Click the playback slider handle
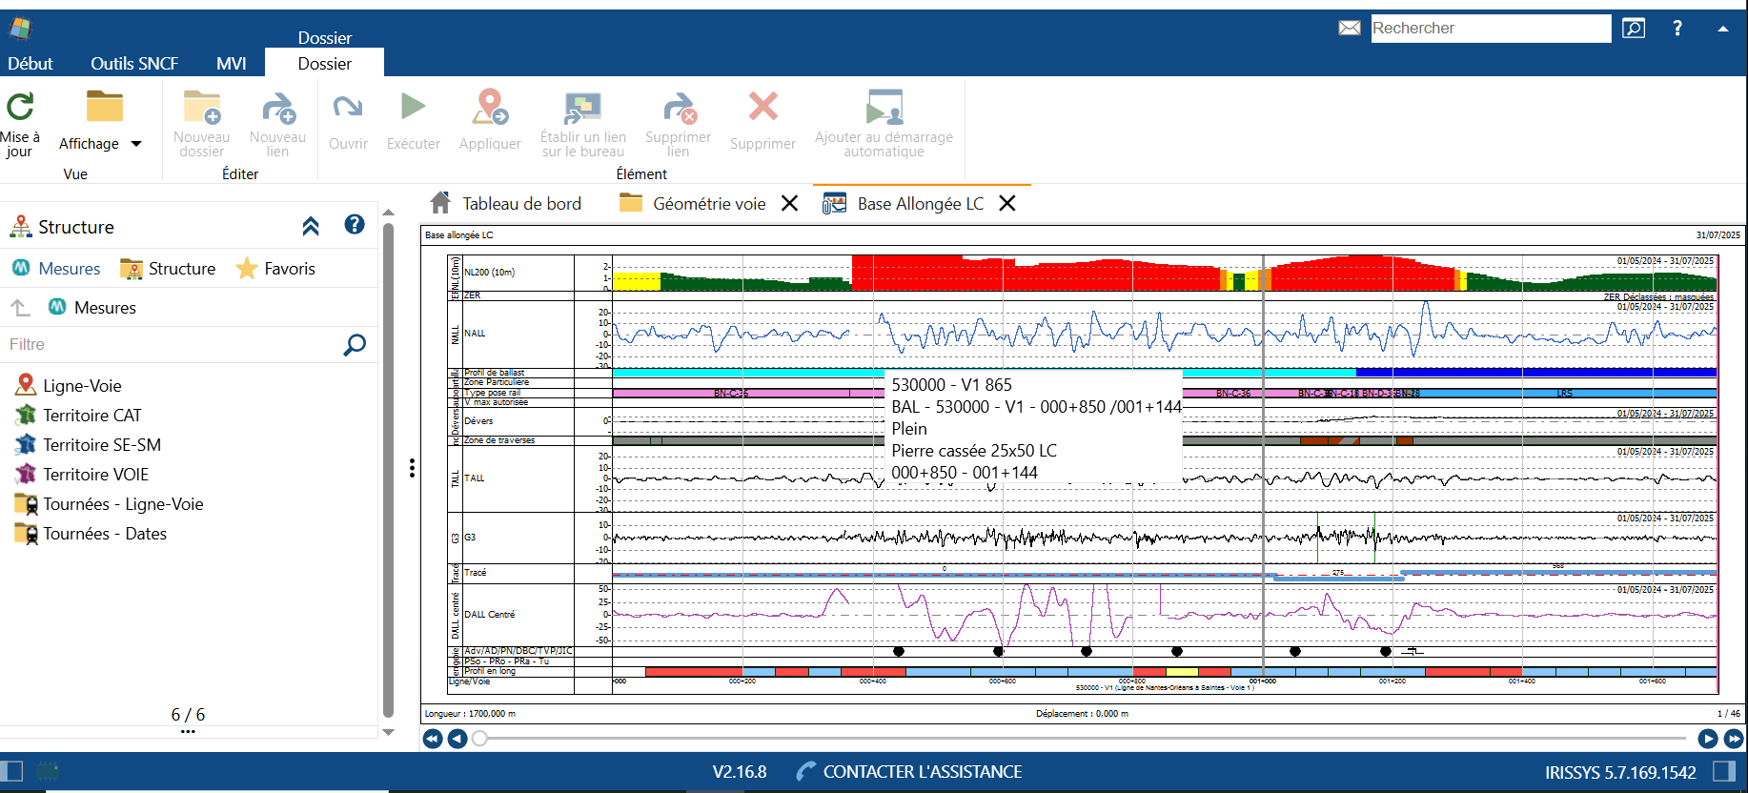This screenshot has height=793, width=1748. pos(479,739)
